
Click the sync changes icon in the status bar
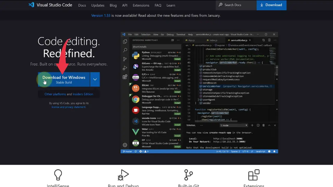click(x=136, y=151)
